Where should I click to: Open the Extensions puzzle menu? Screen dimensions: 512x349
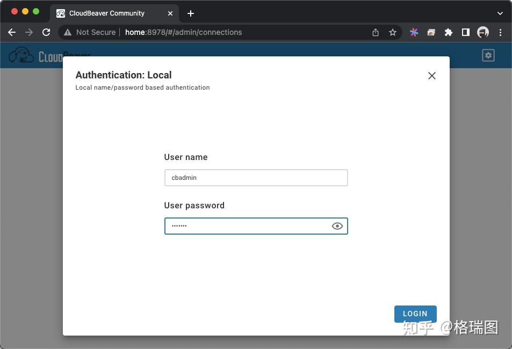pos(448,32)
